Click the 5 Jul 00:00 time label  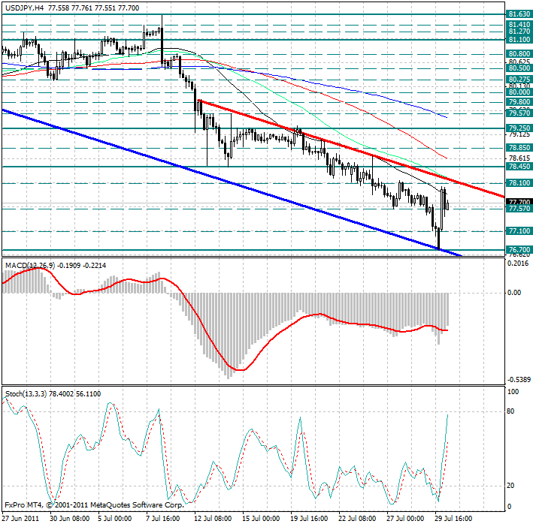pyautogui.click(x=116, y=518)
